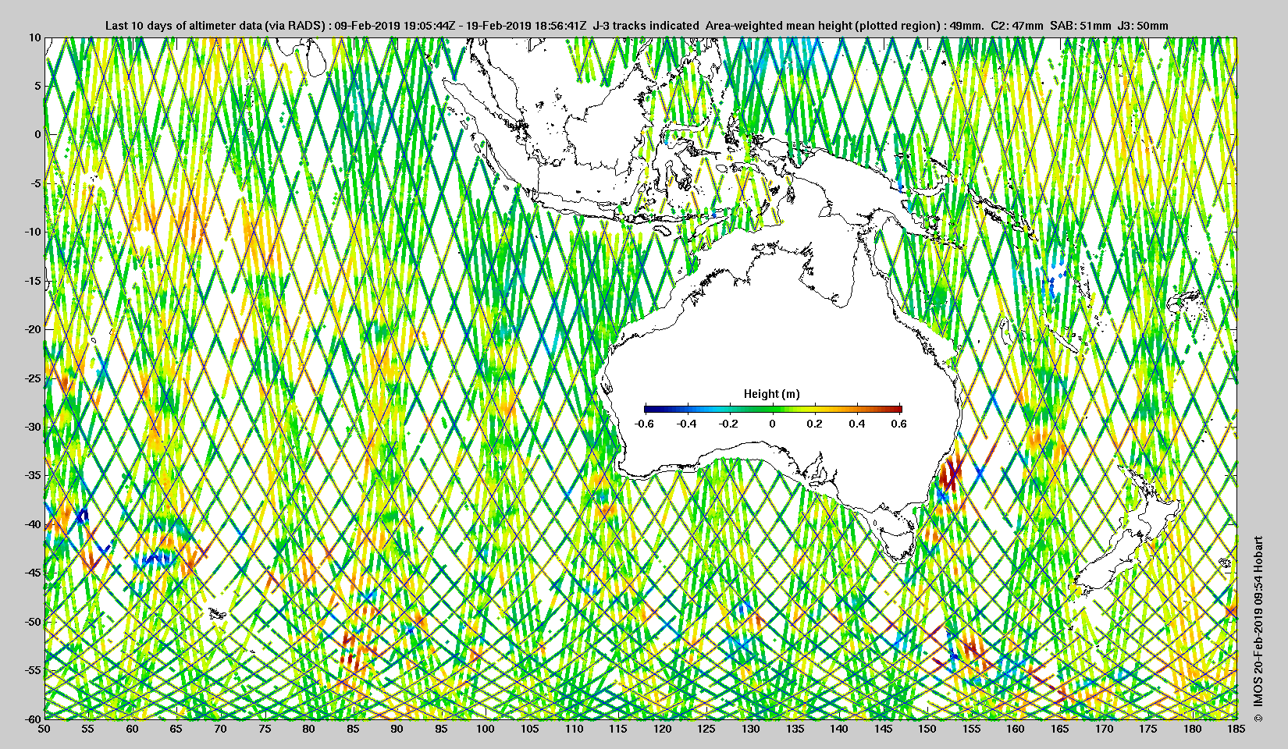1288x749 pixels.
Task: Click the longitude axis label '175'
Action: (x=1148, y=729)
